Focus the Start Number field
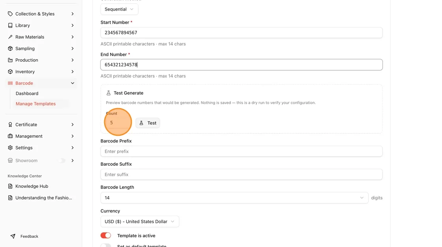442x247 pixels. tap(241, 33)
